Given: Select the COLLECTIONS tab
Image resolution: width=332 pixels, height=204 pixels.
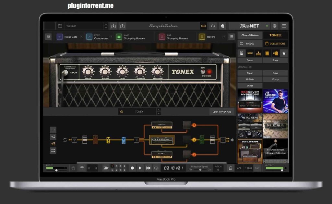Looking at the screenshot, I should click(275, 44).
